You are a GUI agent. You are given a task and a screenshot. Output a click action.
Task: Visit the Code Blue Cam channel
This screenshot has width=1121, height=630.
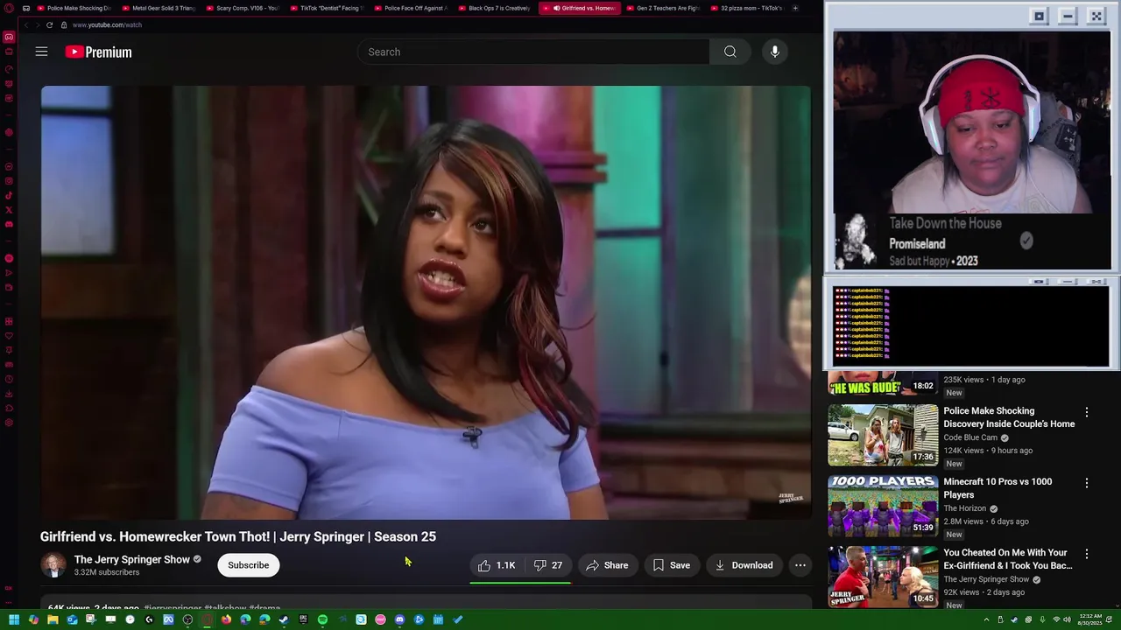(970, 437)
